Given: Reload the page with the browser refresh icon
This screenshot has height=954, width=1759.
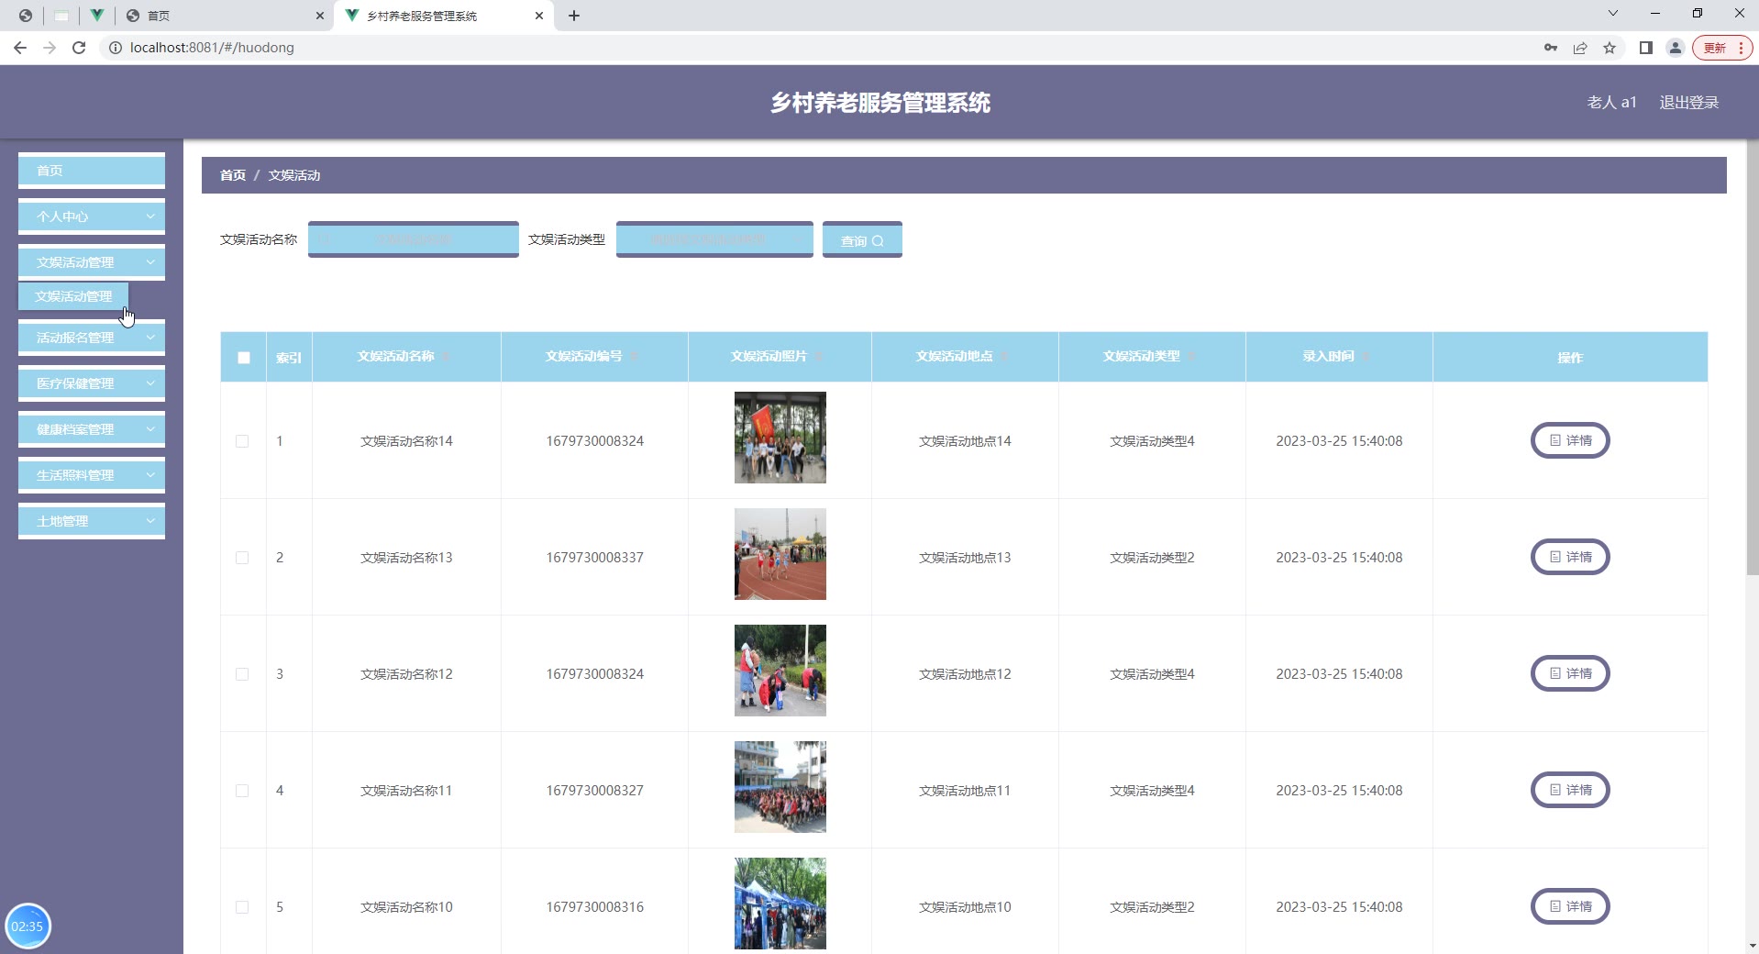Looking at the screenshot, I should 79,48.
